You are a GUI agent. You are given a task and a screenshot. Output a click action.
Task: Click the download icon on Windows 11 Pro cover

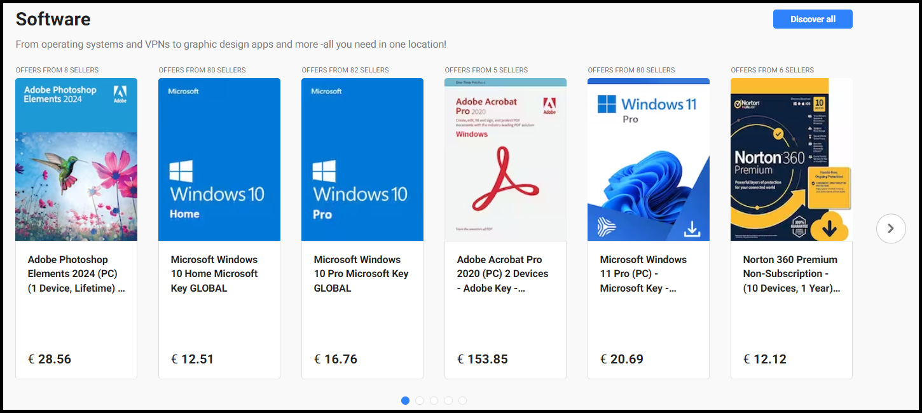pos(692,229)
